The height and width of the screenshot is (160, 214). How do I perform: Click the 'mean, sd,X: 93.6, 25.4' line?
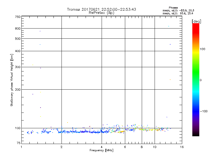[x=178, y=14]
